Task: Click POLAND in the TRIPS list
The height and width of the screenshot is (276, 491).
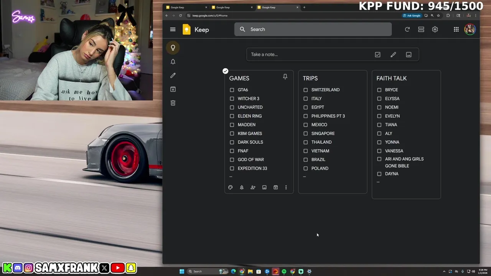Action: coord(320,169)
